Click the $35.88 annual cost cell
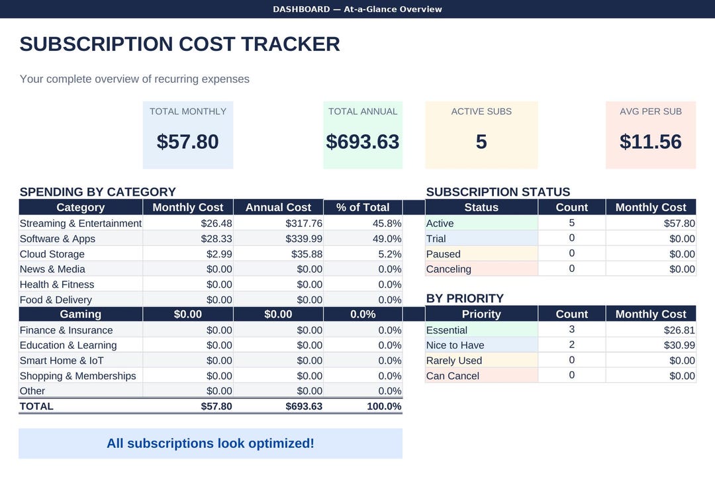715x477 pixels. [x=278, y=254]
